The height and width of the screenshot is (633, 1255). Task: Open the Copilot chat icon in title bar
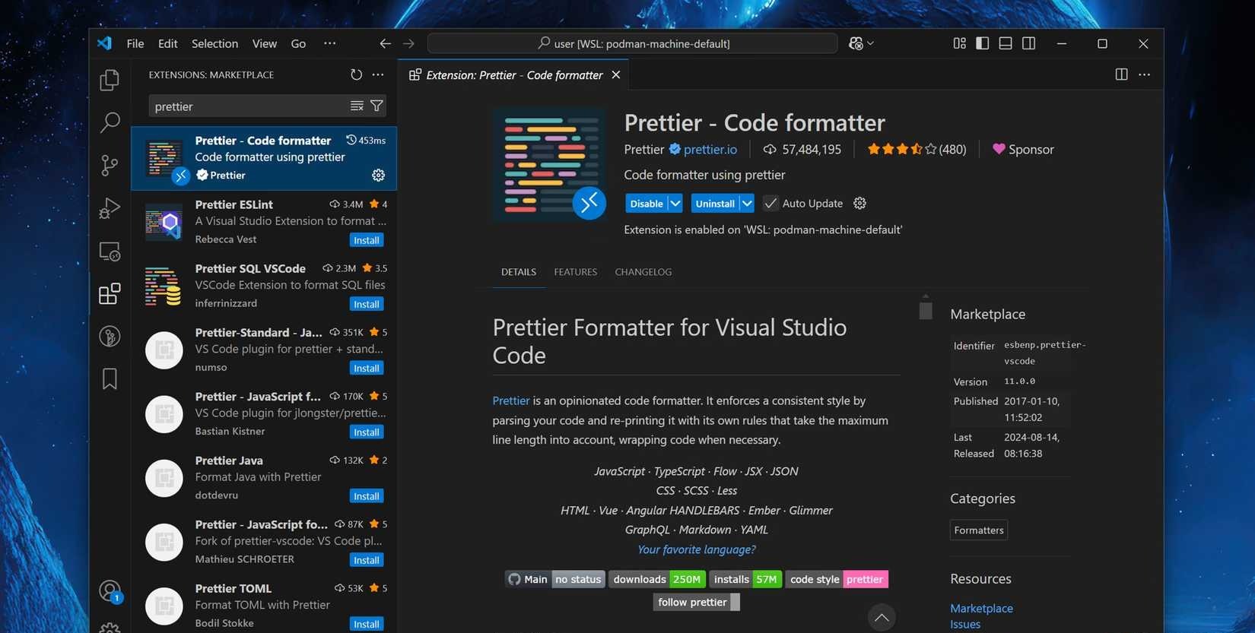[x=856, y=44]
